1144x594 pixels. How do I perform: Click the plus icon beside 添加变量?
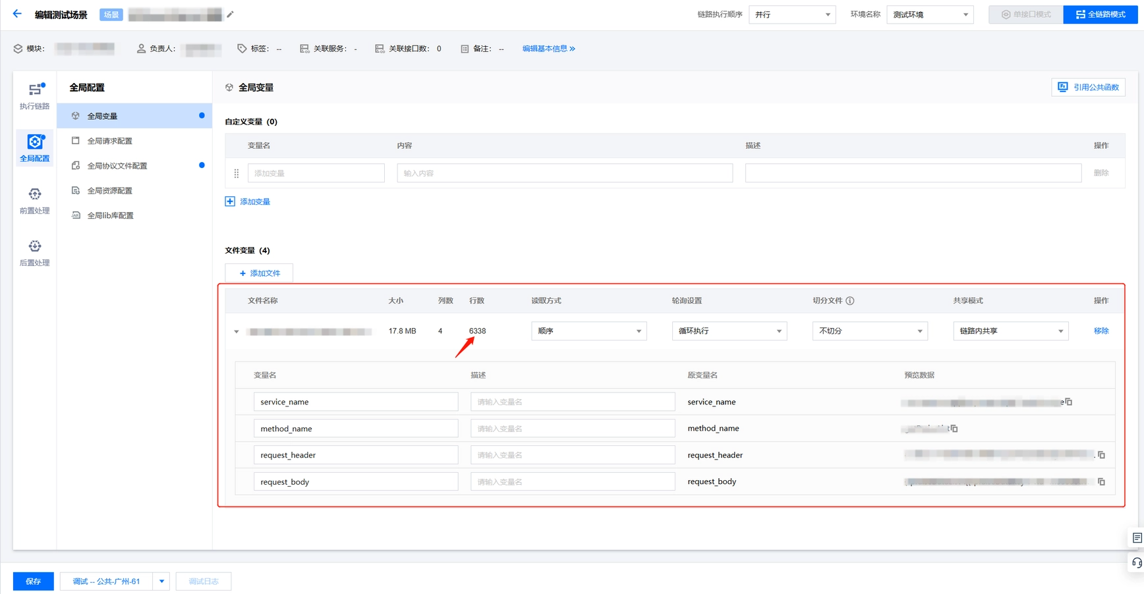coord(230,202)
